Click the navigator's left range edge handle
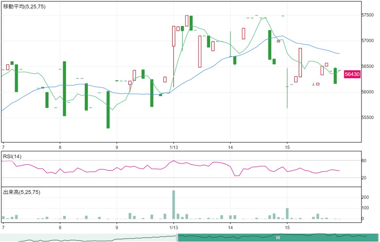The image size is (380, 242). pos(177,238)
